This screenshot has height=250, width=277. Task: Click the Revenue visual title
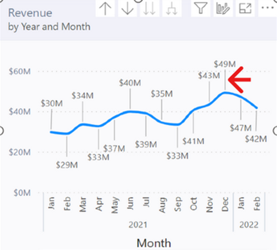point(30,13)
